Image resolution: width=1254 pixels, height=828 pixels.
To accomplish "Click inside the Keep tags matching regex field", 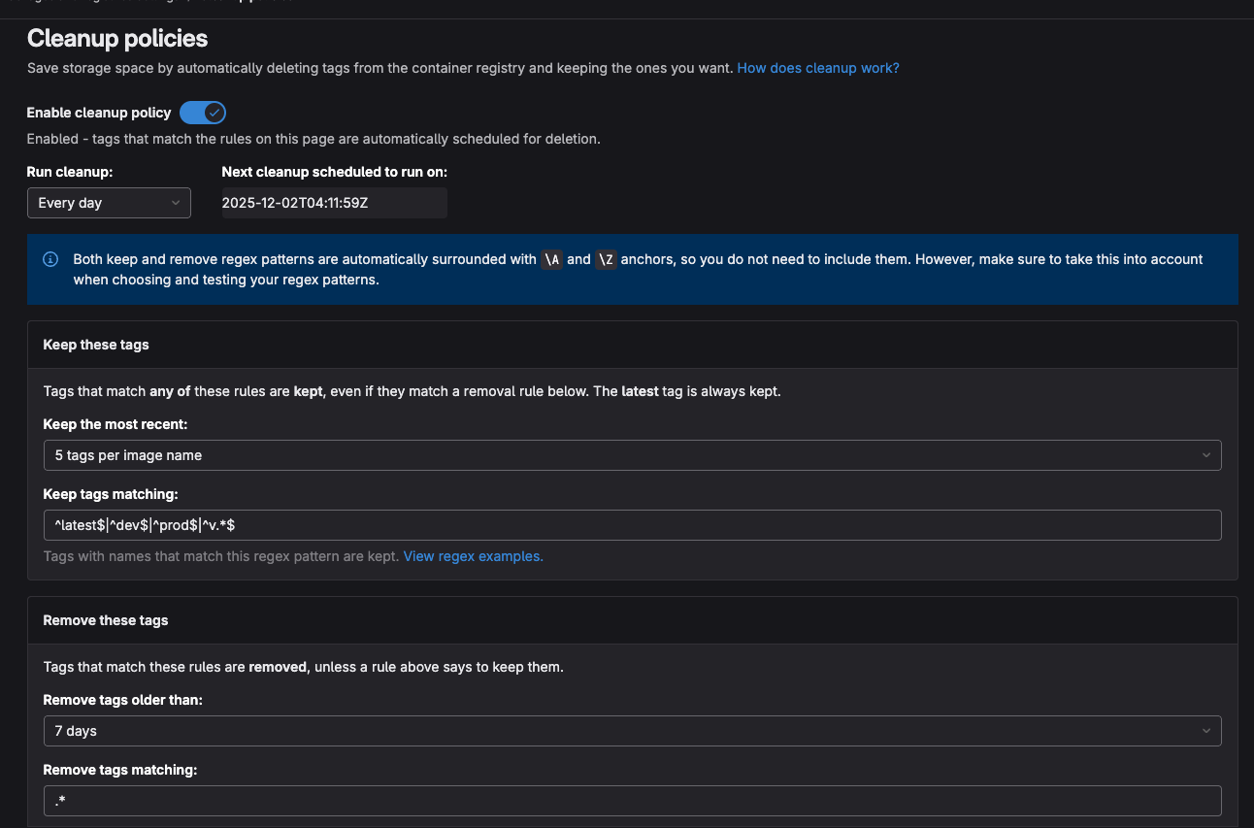I will click(632, 524).
